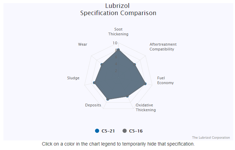Screen dimensions: 235x150
Task: Open The Lubrizol Corporation credit link
Action: (x=211, y=138)
